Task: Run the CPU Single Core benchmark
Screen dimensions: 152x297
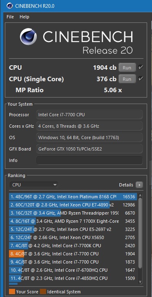Action: (x=127, y=79)
